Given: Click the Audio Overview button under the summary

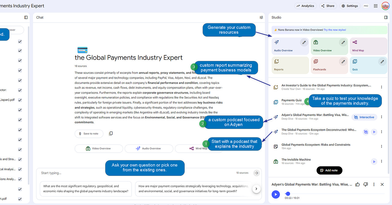Looking at the screenshot, I should (x=149, y=148).
